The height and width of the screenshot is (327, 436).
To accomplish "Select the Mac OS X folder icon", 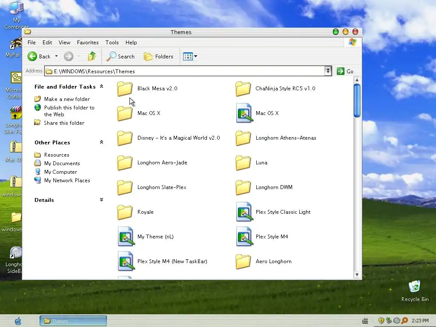I will [x=125, y=113].
